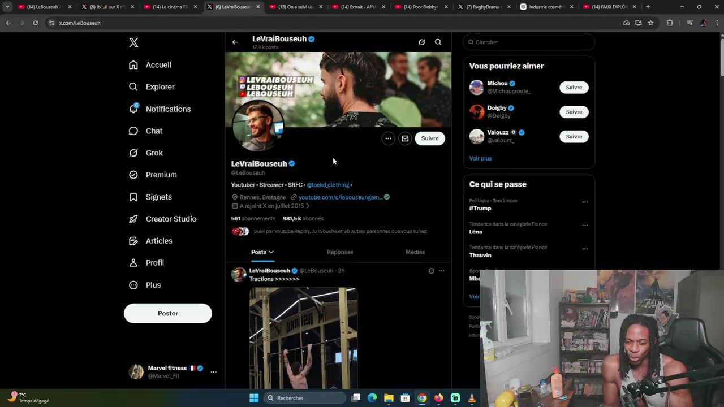Switch to the Médias tab

(x=415, y=252)
